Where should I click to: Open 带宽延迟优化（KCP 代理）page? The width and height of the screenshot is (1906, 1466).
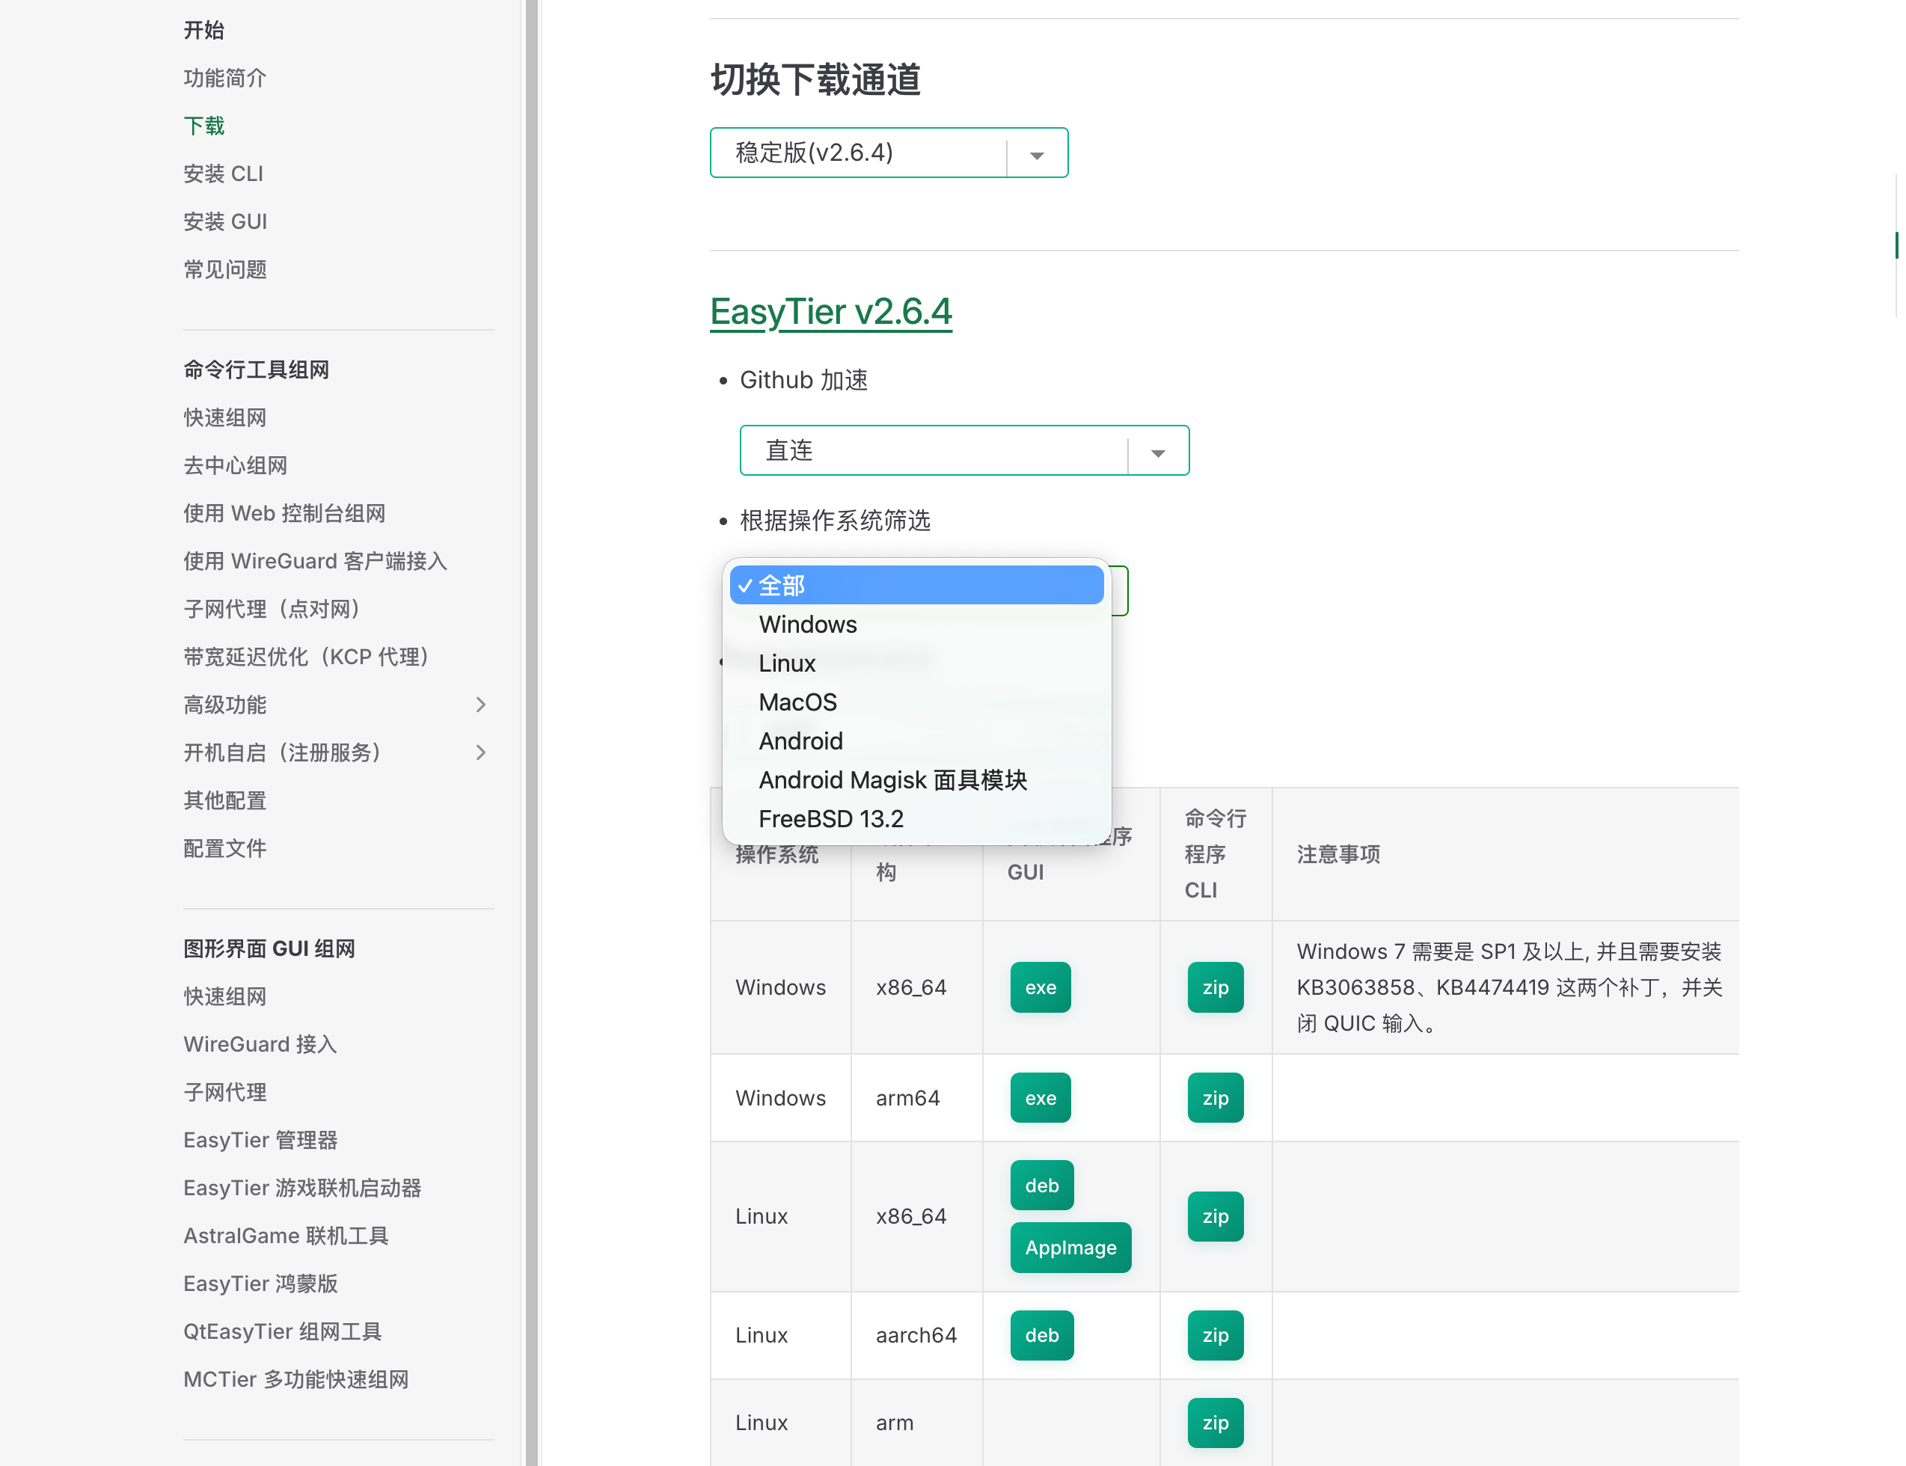(x=307, y=656)
